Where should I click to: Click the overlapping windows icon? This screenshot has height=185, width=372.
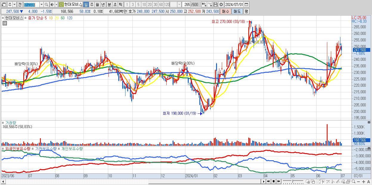coord(313,181)
